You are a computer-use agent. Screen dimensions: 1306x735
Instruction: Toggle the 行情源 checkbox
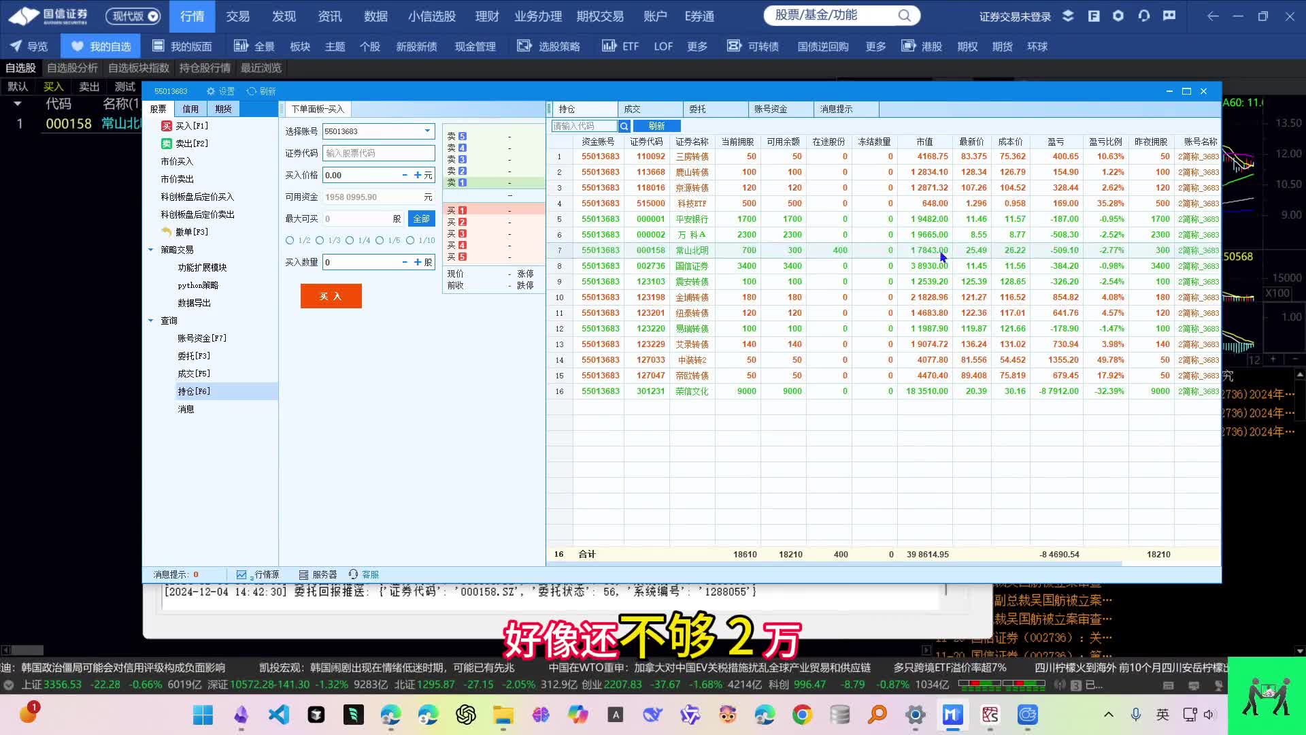(241, 574)
